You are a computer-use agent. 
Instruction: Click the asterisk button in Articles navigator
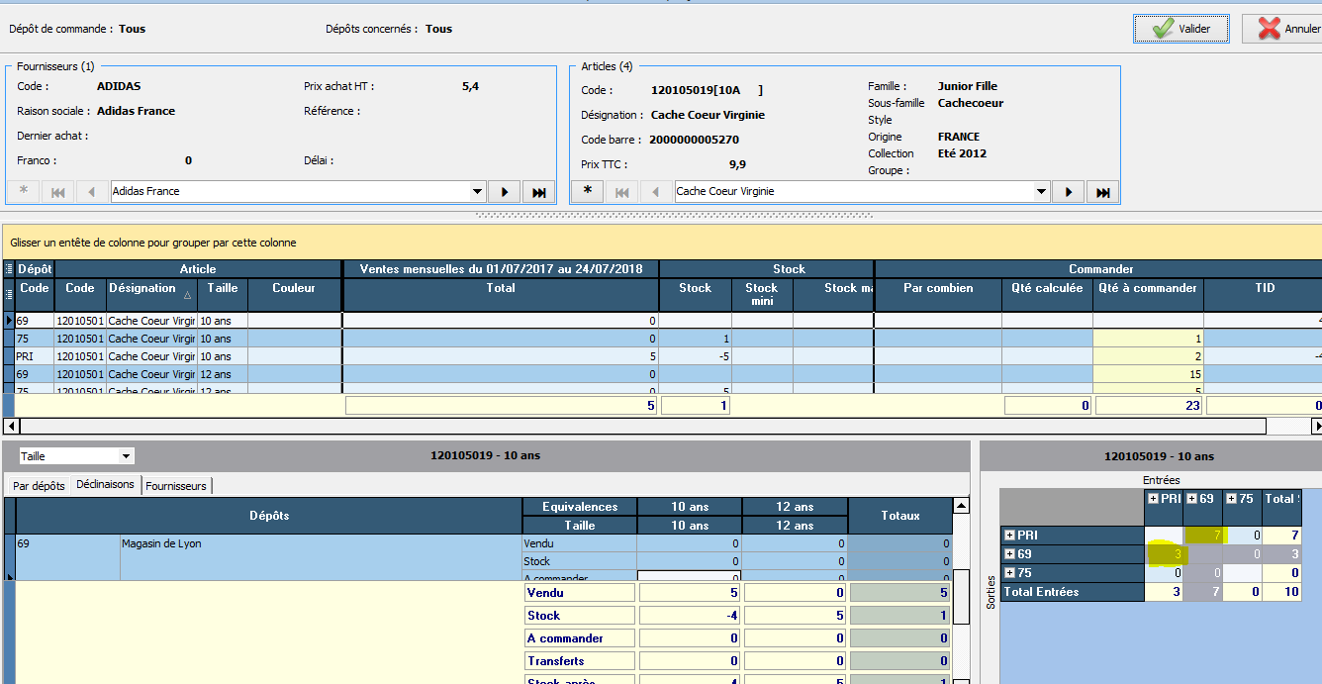tap(588, 191)
